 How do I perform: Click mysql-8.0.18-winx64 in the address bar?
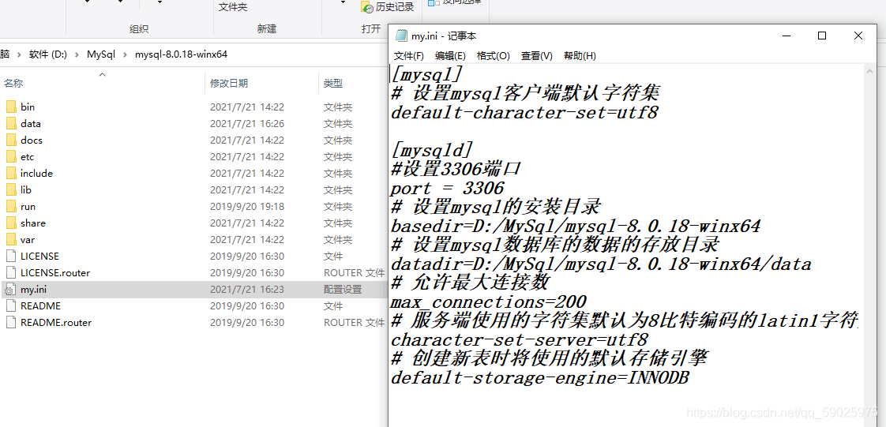(x=181, y=54)
